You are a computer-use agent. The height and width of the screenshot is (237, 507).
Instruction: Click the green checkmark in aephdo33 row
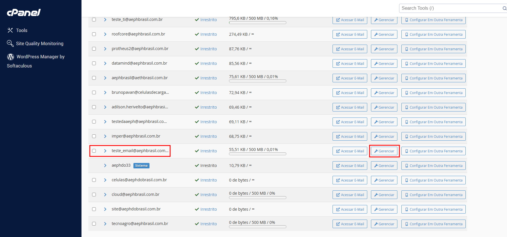[x=197, y=166]
